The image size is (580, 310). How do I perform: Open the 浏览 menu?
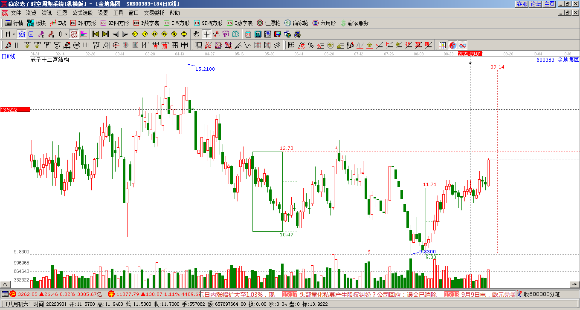(x=31, y=13)
